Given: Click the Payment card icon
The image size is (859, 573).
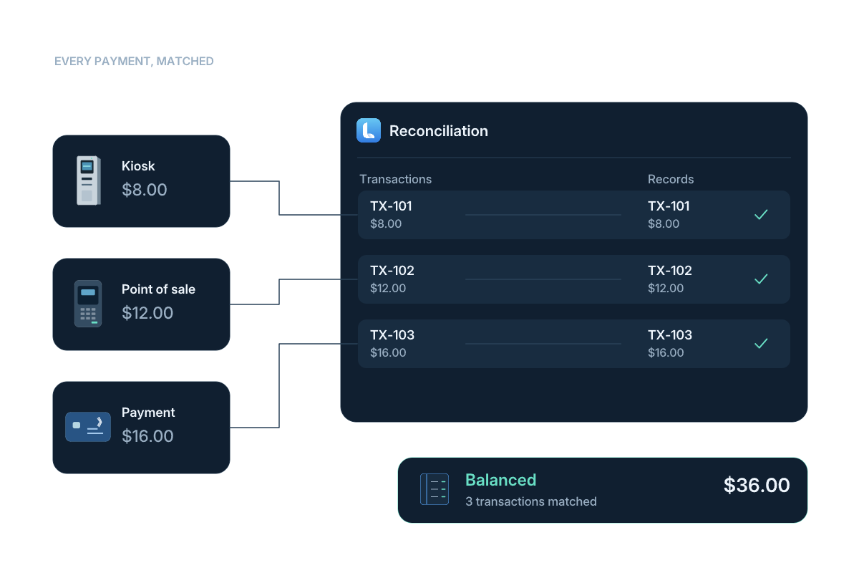Looking at the screenshot, I should (88, 427).
